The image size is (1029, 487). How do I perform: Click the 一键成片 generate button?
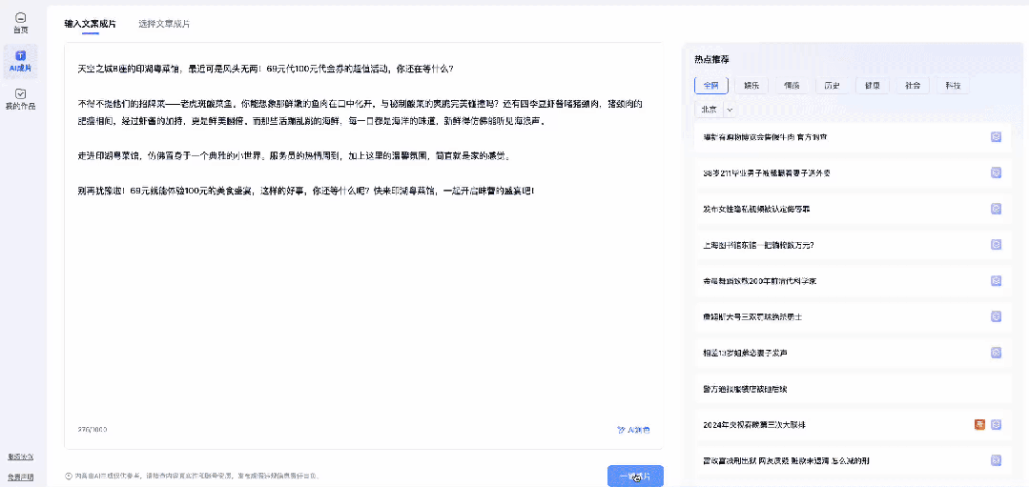tap(635, 476)
